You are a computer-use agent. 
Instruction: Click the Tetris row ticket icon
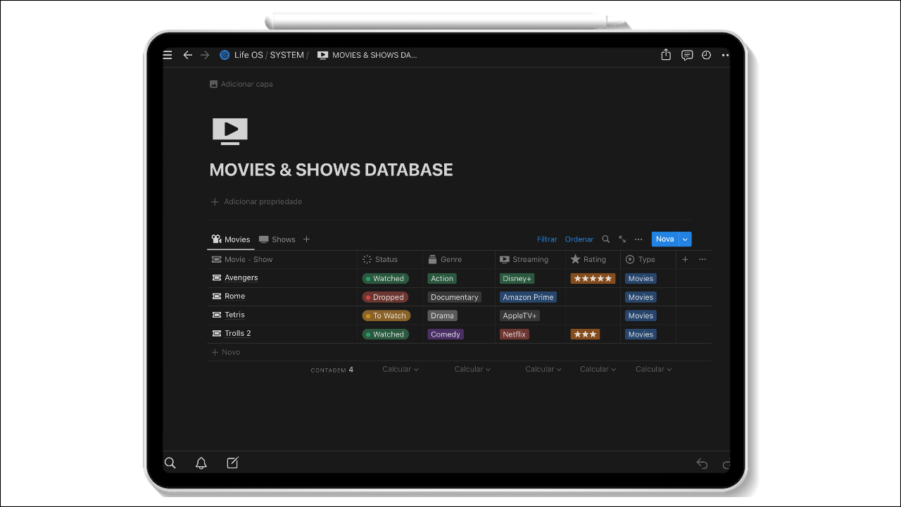pyautogui.click(x=217, y=315)
